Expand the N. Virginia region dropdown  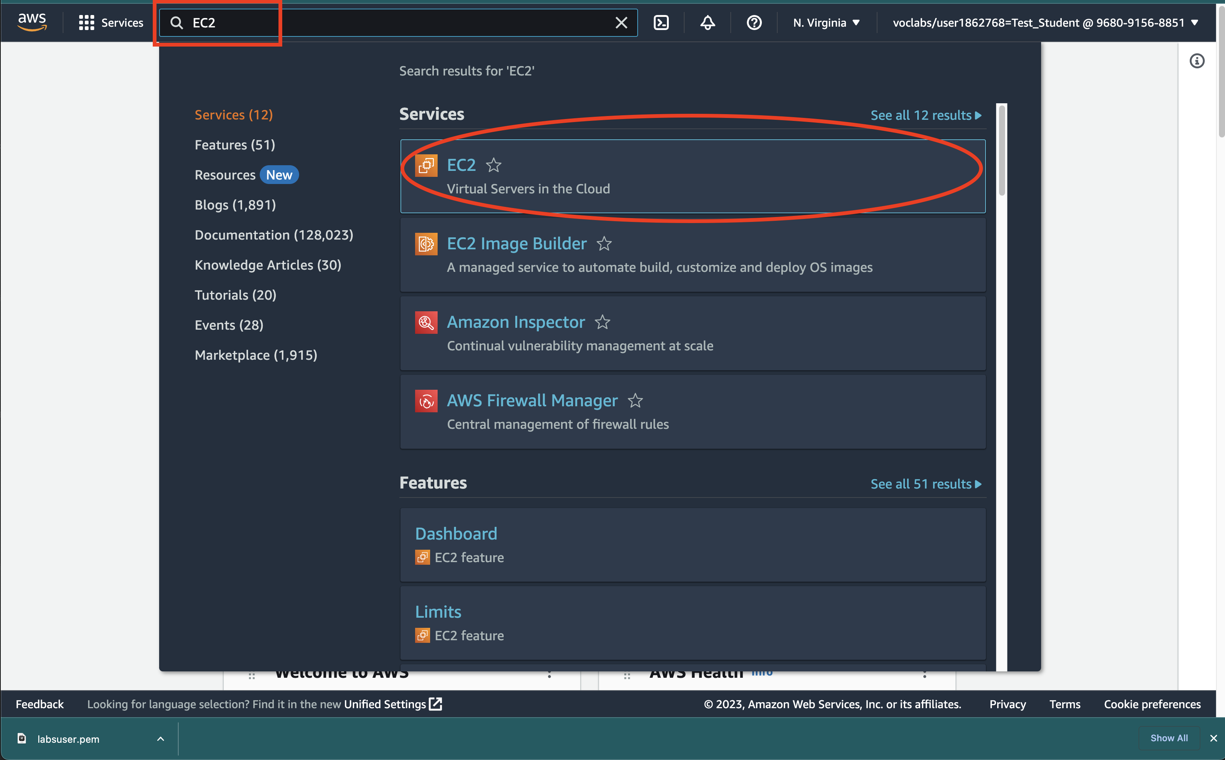click(x=826, y=23)
